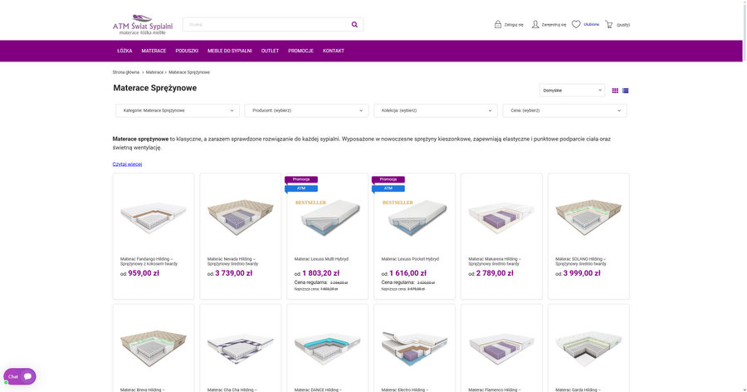Click Zarejestruj się link

pyautogui.click(x=554, y=25)
